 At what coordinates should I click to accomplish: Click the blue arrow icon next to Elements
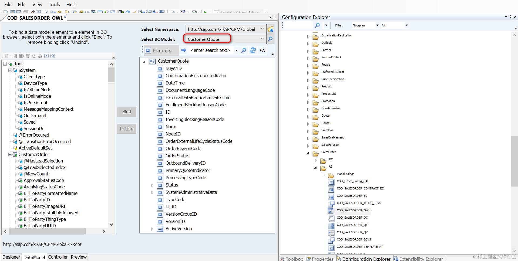tap(184, 50)
